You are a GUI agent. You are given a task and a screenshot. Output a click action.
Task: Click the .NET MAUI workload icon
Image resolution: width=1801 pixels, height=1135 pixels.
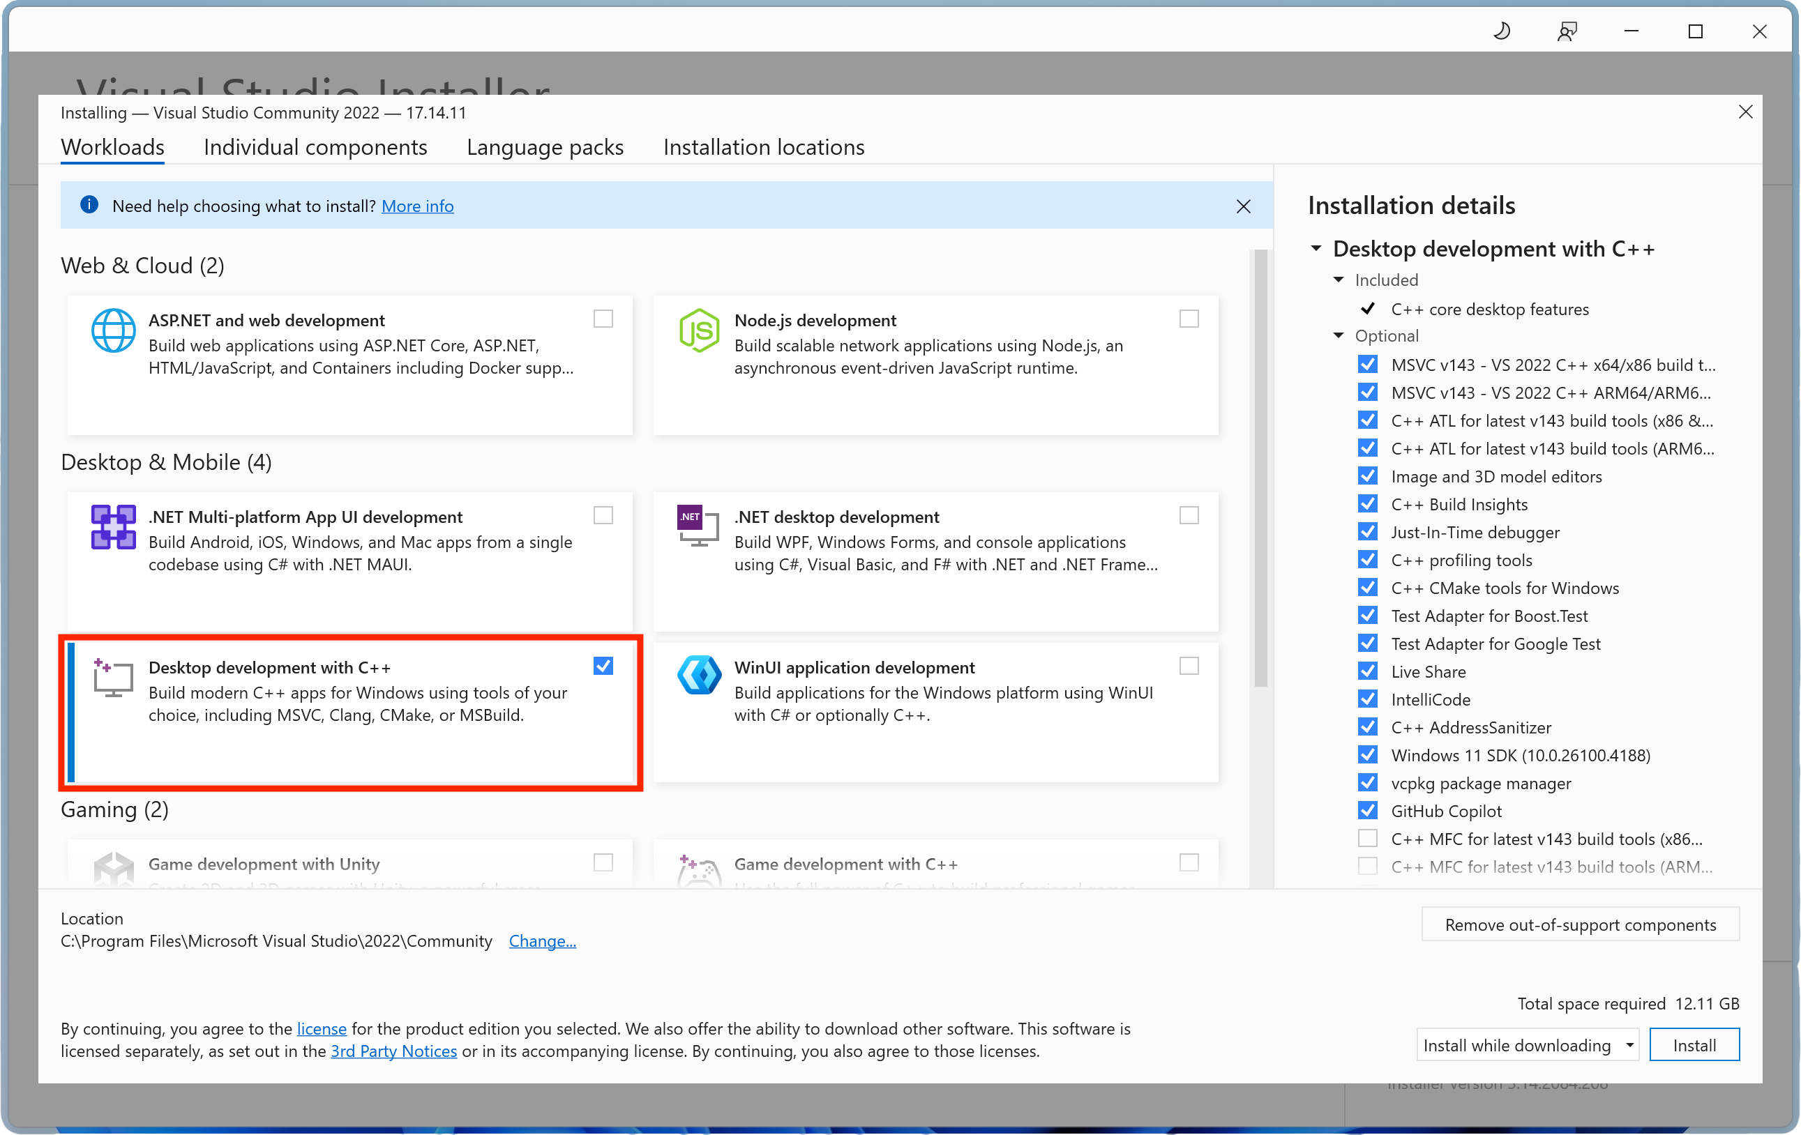tap(113, 527)
